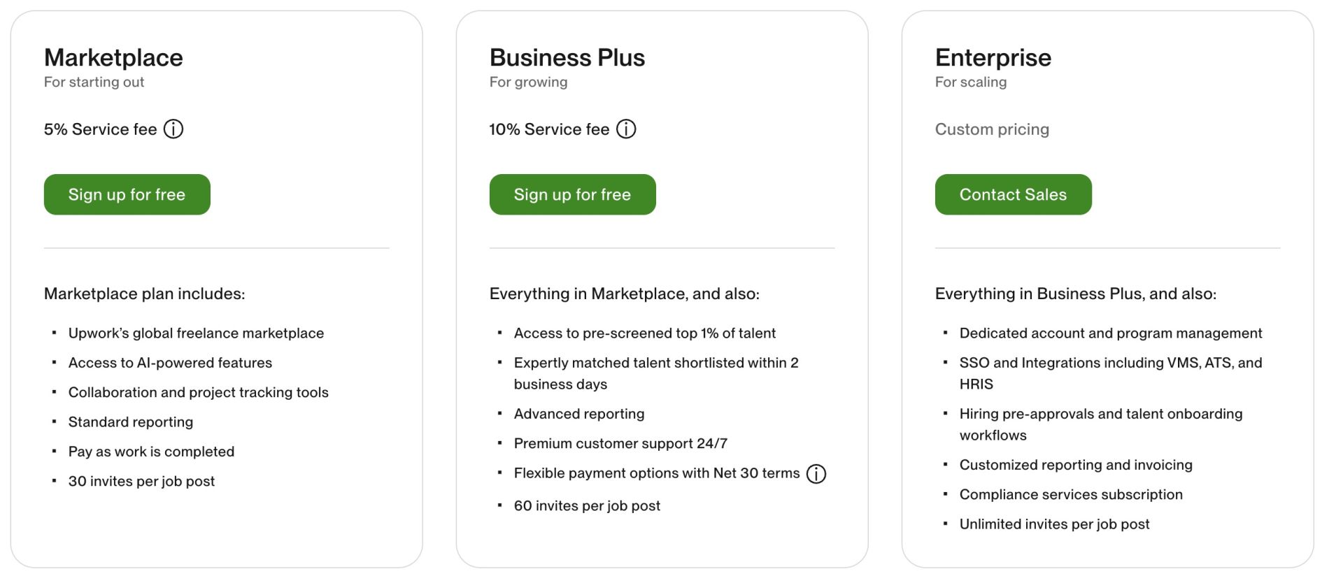Select the Business Plus plan heading
This screenshot has width=1343, height=583.
[x=567, y=57]
